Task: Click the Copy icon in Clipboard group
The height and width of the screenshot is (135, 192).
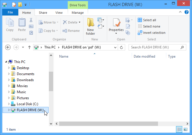Action: click(10, 22)
